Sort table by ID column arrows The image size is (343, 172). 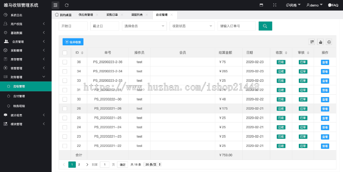pos(82,53)
